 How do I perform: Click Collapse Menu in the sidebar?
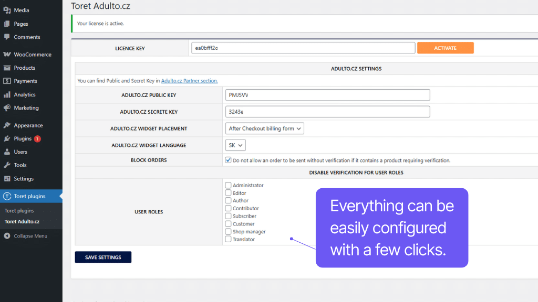click(x=30, y=236)
